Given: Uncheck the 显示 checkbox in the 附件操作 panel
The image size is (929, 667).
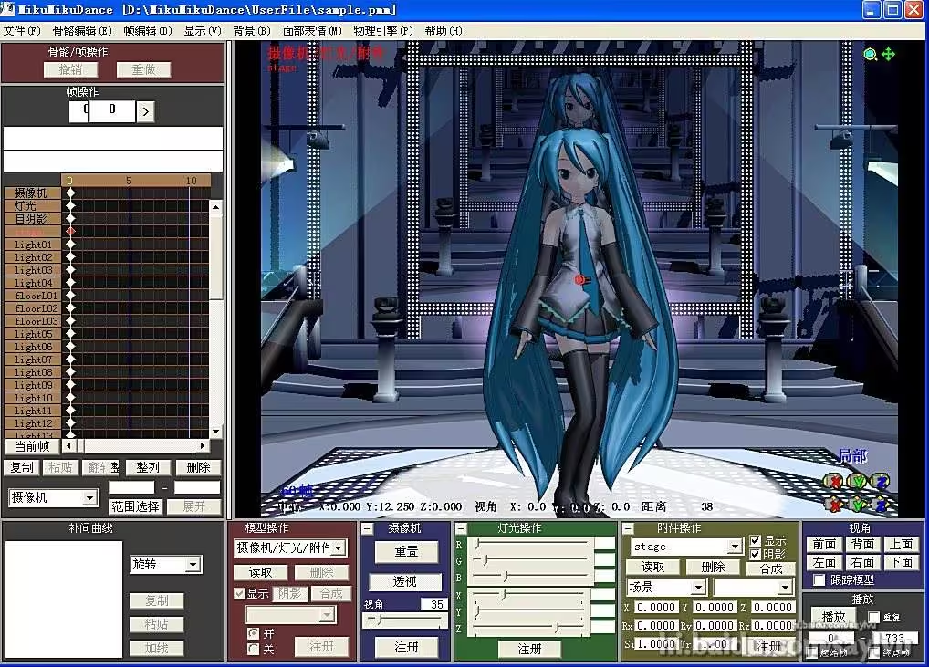Looking at the screenshot, I should pyautogui.click(x=755, y=541).
